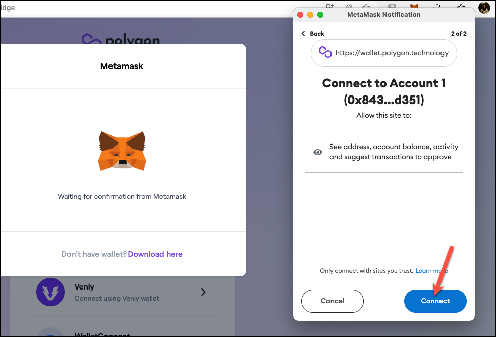Click the '2 of 2' step indicator
Image resolution: width=496 pixels, height=337 pixels.
459,33
